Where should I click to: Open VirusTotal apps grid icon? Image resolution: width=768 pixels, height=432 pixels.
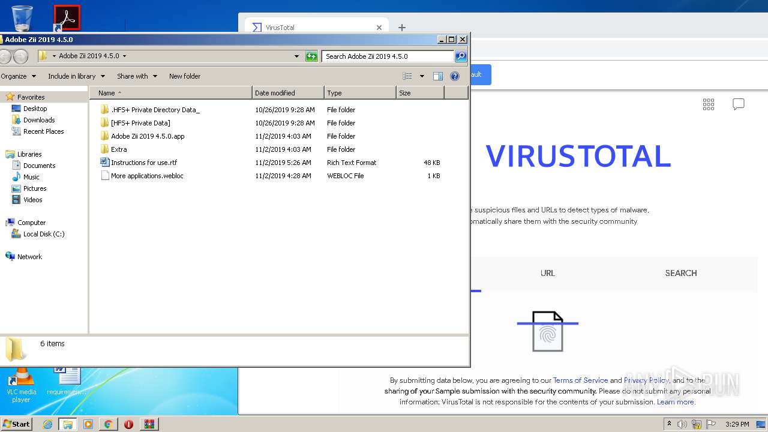[709, 104]
